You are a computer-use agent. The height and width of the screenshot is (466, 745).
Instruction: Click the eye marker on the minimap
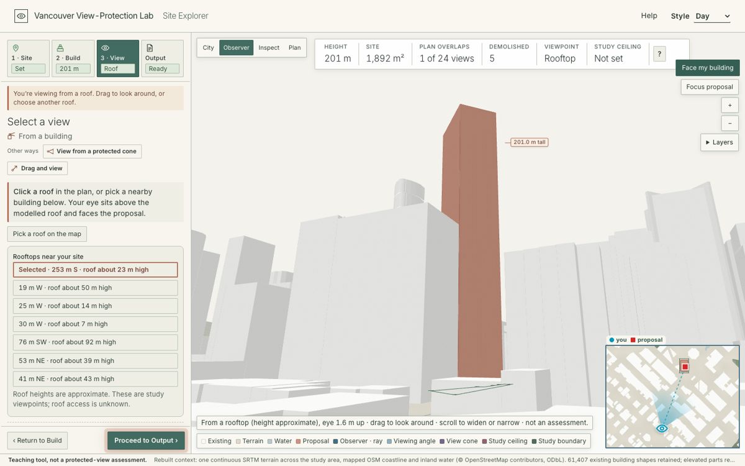[x=662, y=428]
